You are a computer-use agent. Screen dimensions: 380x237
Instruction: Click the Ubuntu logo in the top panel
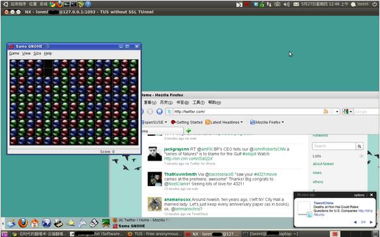coord(6,4)
